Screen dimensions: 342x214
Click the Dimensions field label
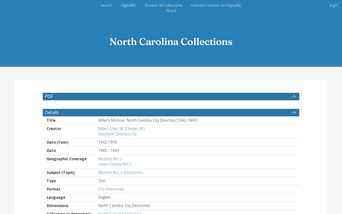pos(57,206)
